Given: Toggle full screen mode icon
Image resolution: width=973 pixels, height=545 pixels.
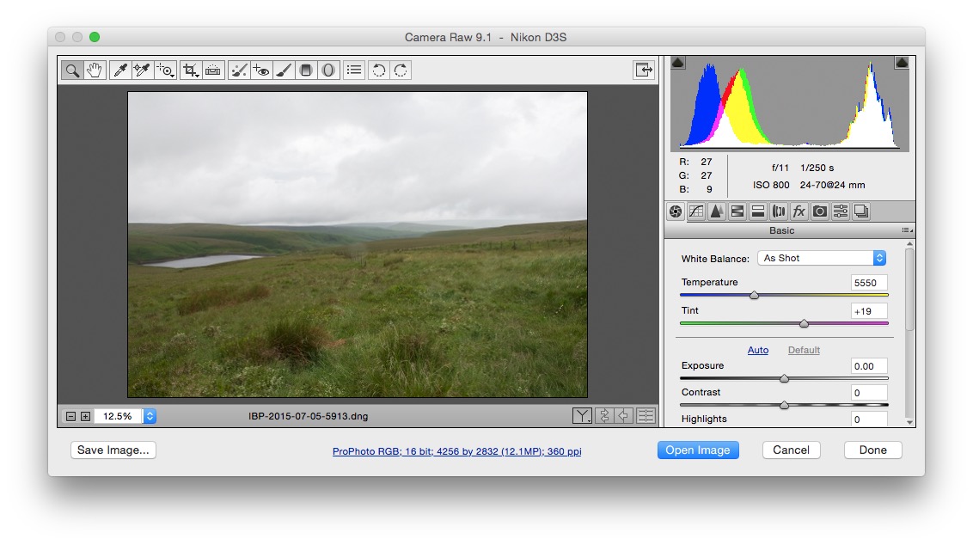Looking at the screenshot, I should (644, 70).
